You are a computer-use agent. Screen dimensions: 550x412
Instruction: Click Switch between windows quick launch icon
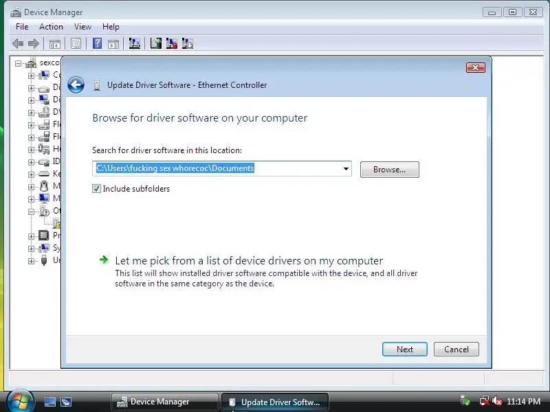click(x=65, y=402)
